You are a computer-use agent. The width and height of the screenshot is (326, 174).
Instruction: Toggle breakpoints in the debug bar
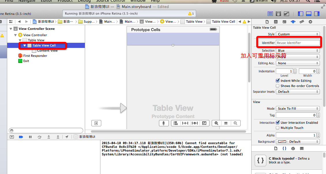pos(21,137)
